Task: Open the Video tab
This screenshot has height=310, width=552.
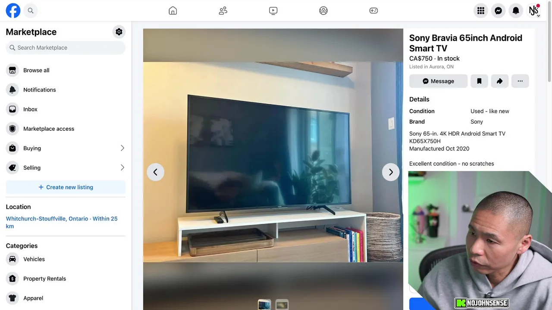Action: point(273,11)
